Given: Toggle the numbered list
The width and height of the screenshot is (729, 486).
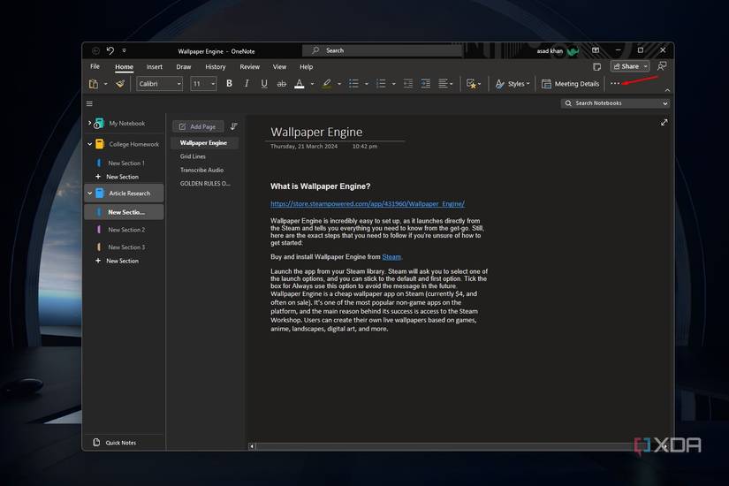Looking at the screenshot, I should pos(381,84).
